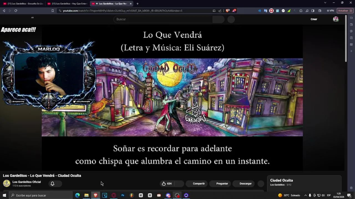355x199 pixels.
Task: Open the sidebar settings gear icon
Action: [351, 188]
